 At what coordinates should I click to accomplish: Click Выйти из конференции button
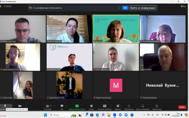click(x=143, y=8)
